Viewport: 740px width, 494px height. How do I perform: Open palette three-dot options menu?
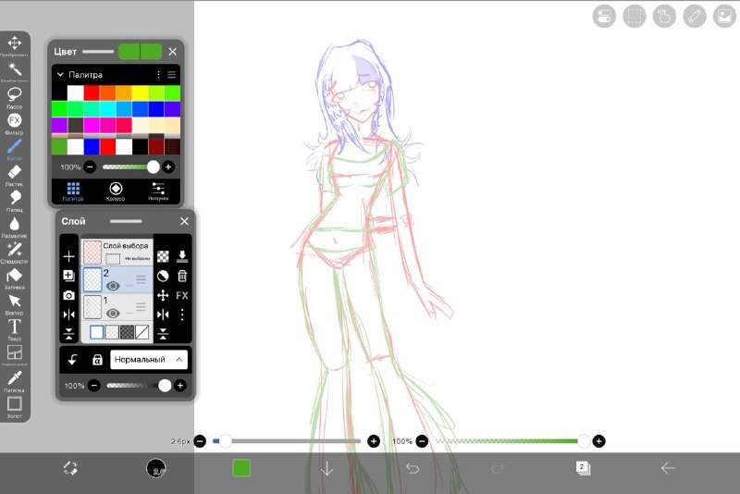(x=158, y=75)
